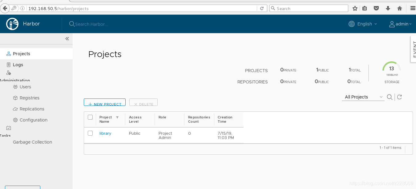Screen dimensions: 416x189
Task: Click the Harbor lighthouse logo
Action: point(13,24)
